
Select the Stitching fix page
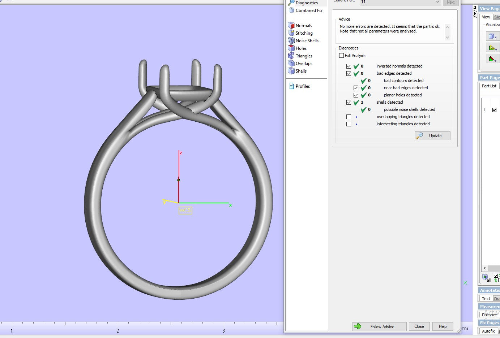[x=304, y=33]
